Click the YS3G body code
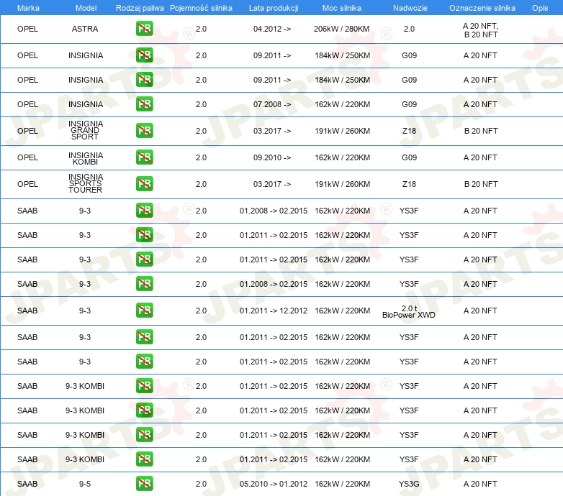This screenshot has width=563, height=496. coord(409,484)
